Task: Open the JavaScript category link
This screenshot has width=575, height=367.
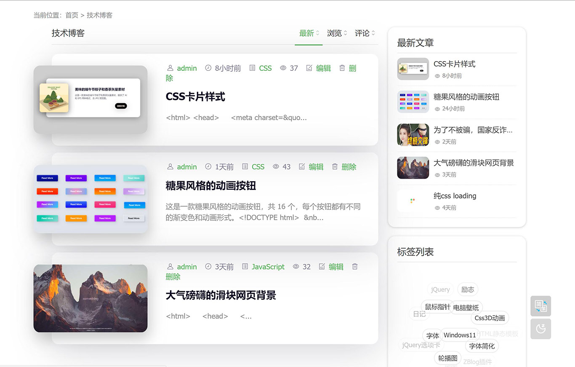Action: pos(268,267)
